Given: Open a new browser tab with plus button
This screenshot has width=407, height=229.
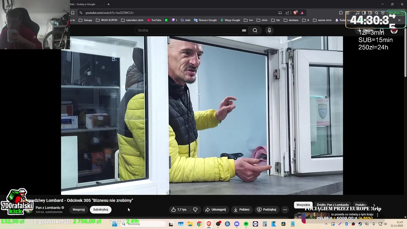Looking at the screenshot, I should 108,4.
